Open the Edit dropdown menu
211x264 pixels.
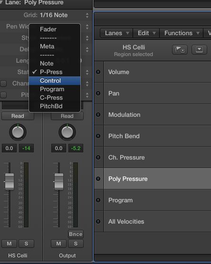tap(146, 33)
